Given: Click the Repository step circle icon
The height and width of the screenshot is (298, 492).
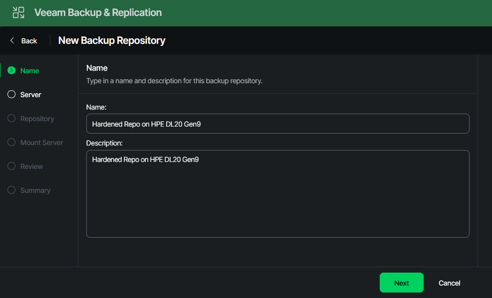Looking at the screenshot, I should 11,119.
